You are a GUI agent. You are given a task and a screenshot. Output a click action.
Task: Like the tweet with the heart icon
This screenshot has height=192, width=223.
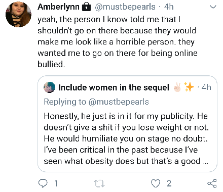coord(156,183)
